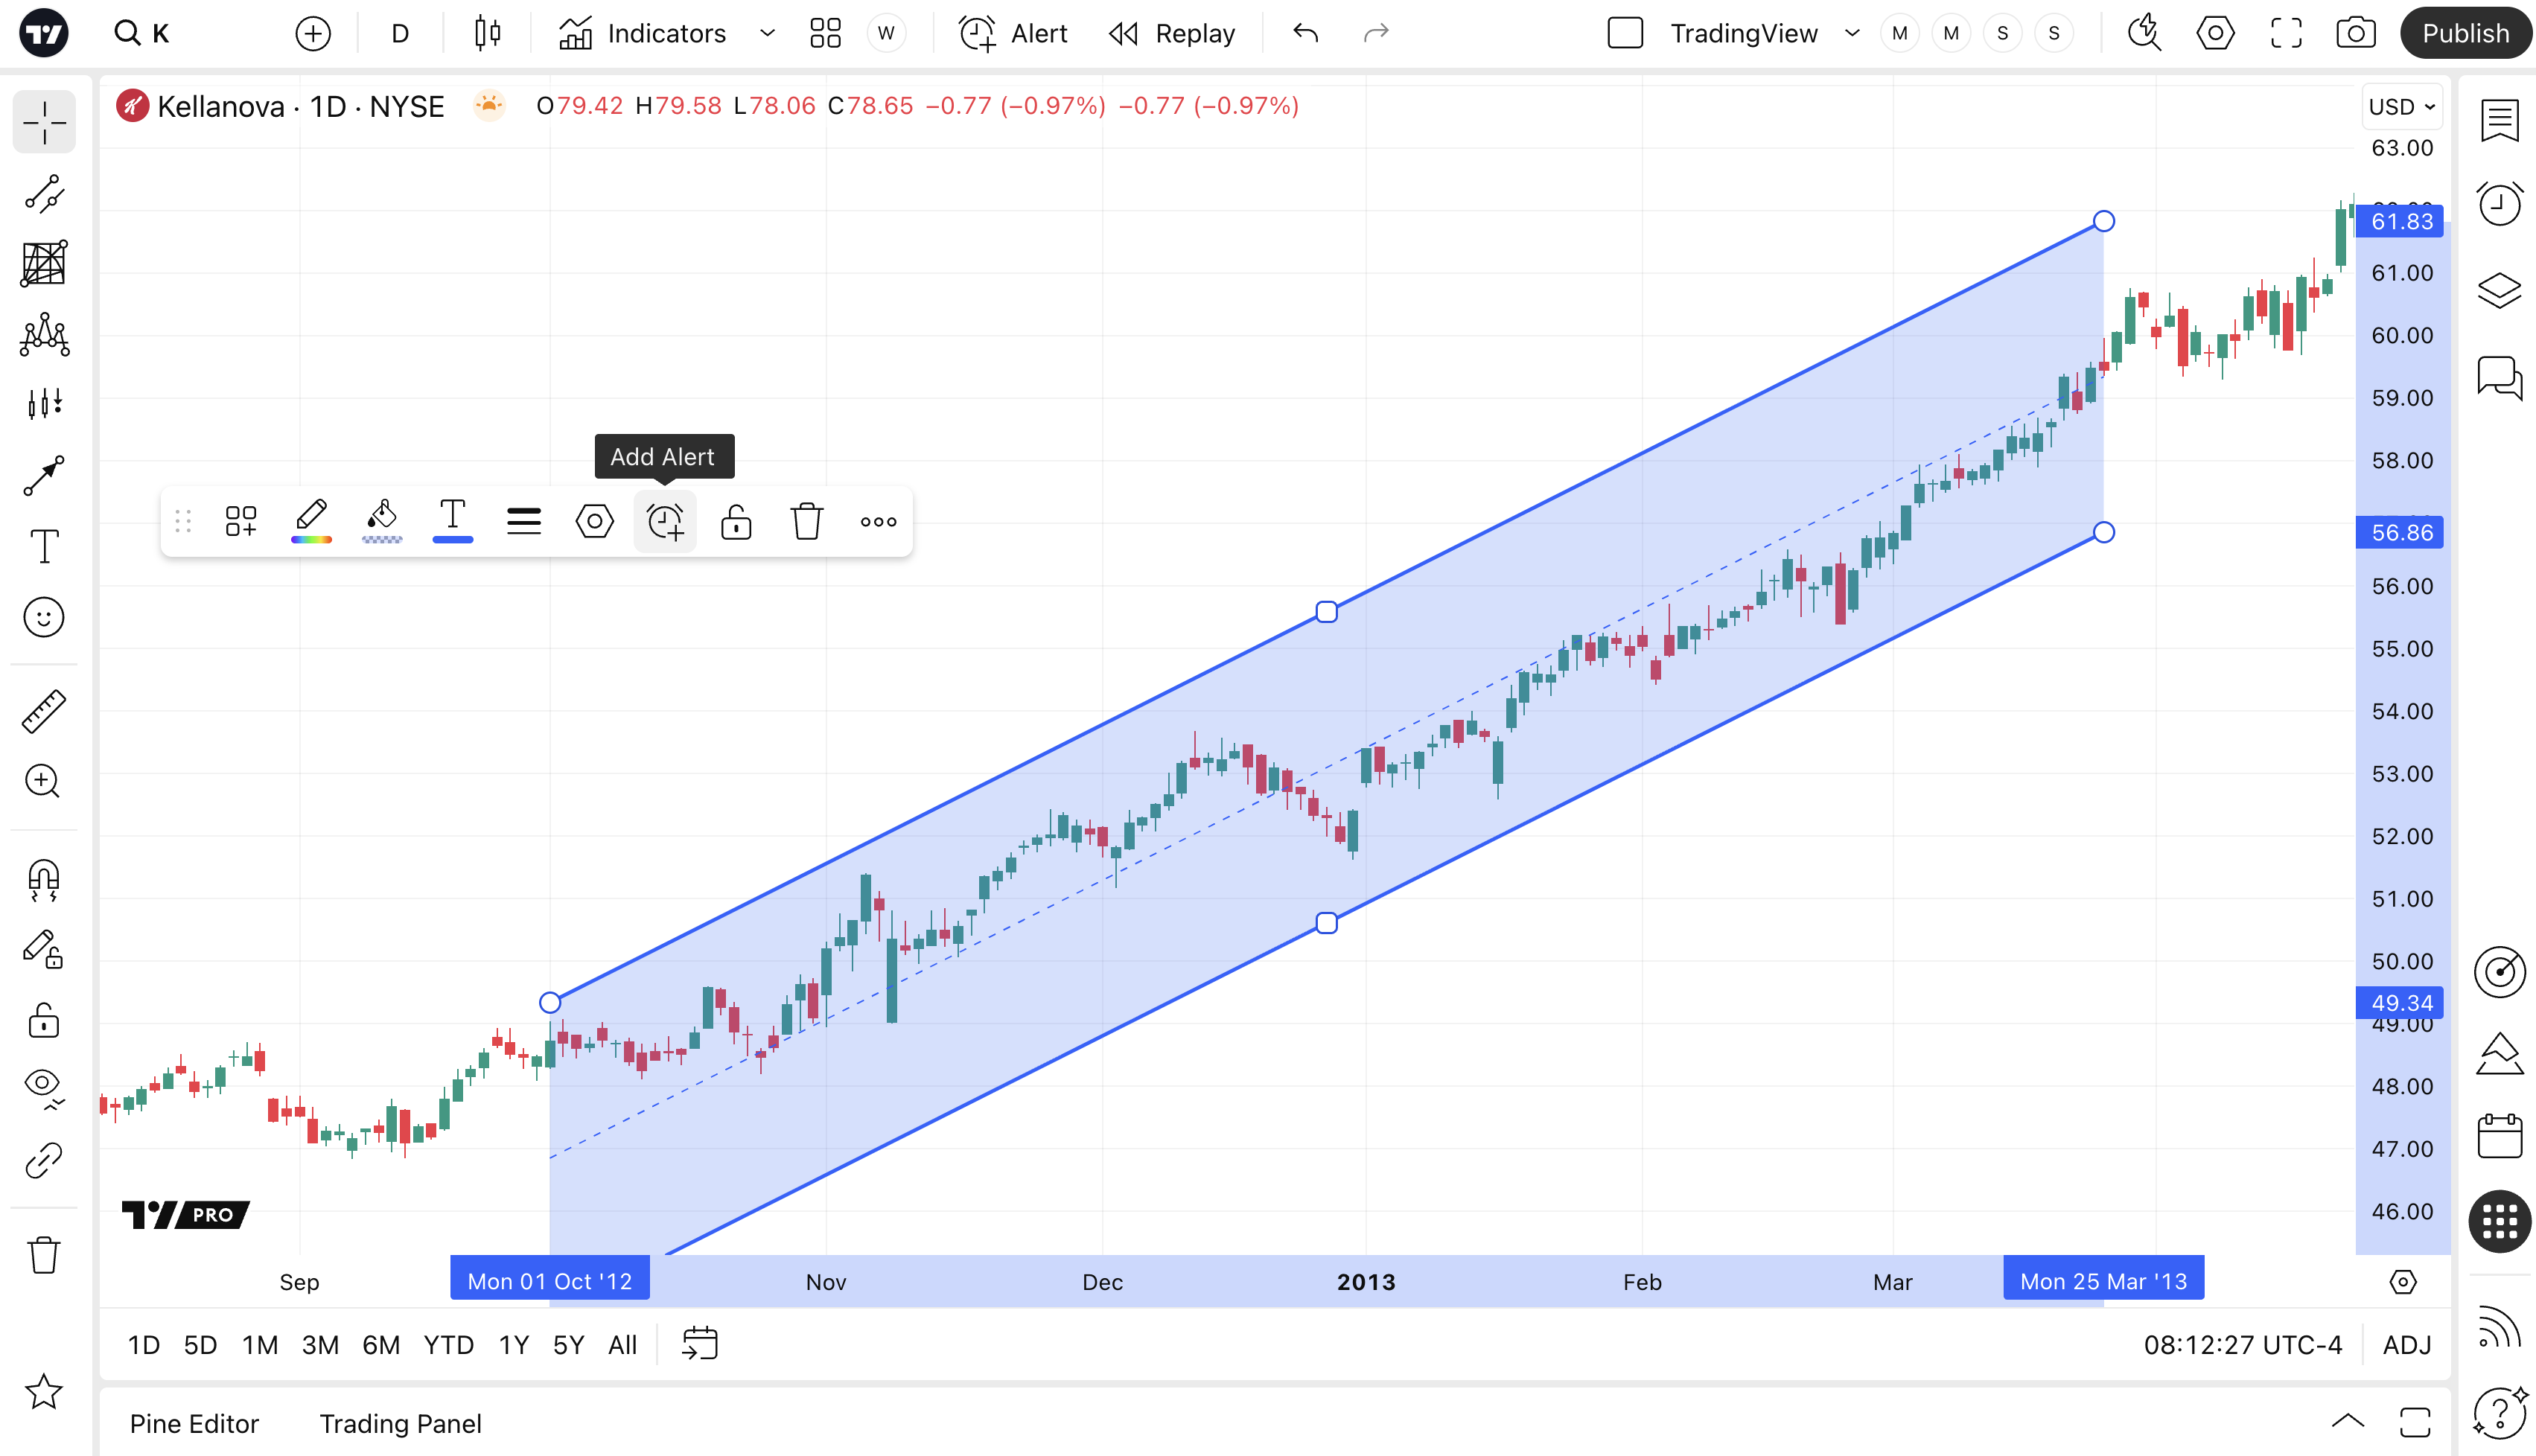Image resolution: width=2536 pixels, height=1456 pixels.
Task: Select the Fibonacci/Gann tools icon in the left sidebar
Action: coord(44,264)
